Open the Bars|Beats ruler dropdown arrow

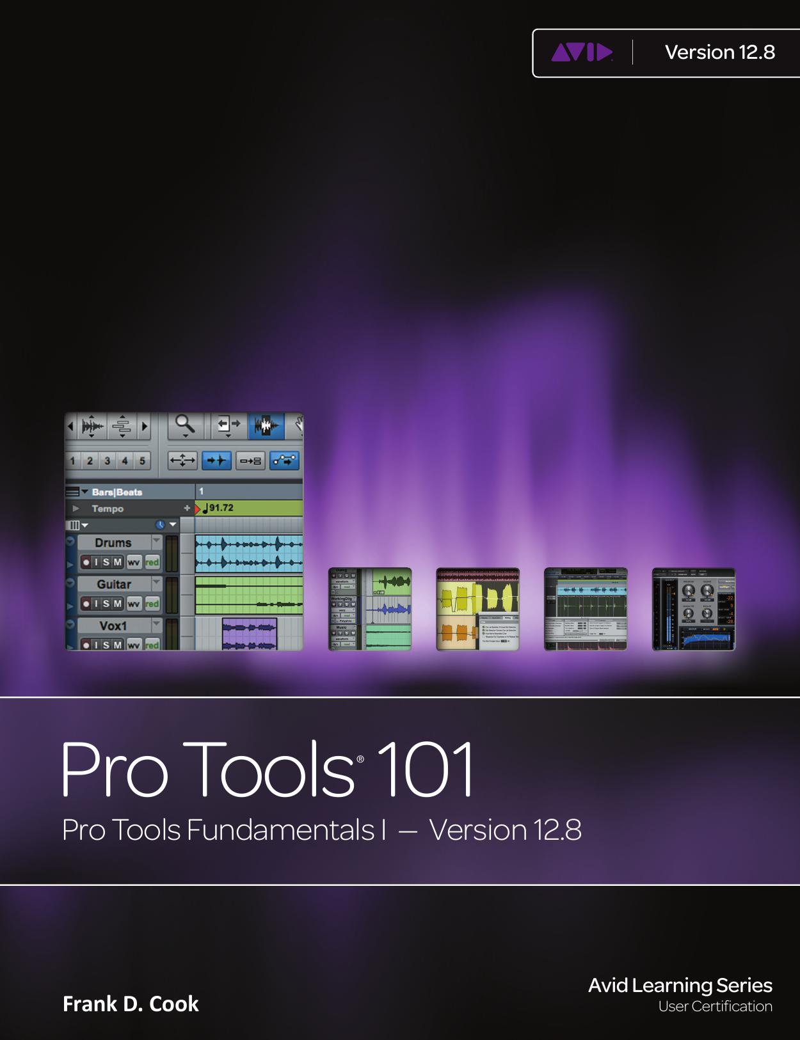[84, 492]
